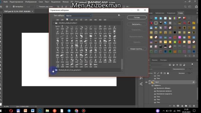Click the Move tool icon in options bar
Viewport: 201px width, 113px height.
7,7
